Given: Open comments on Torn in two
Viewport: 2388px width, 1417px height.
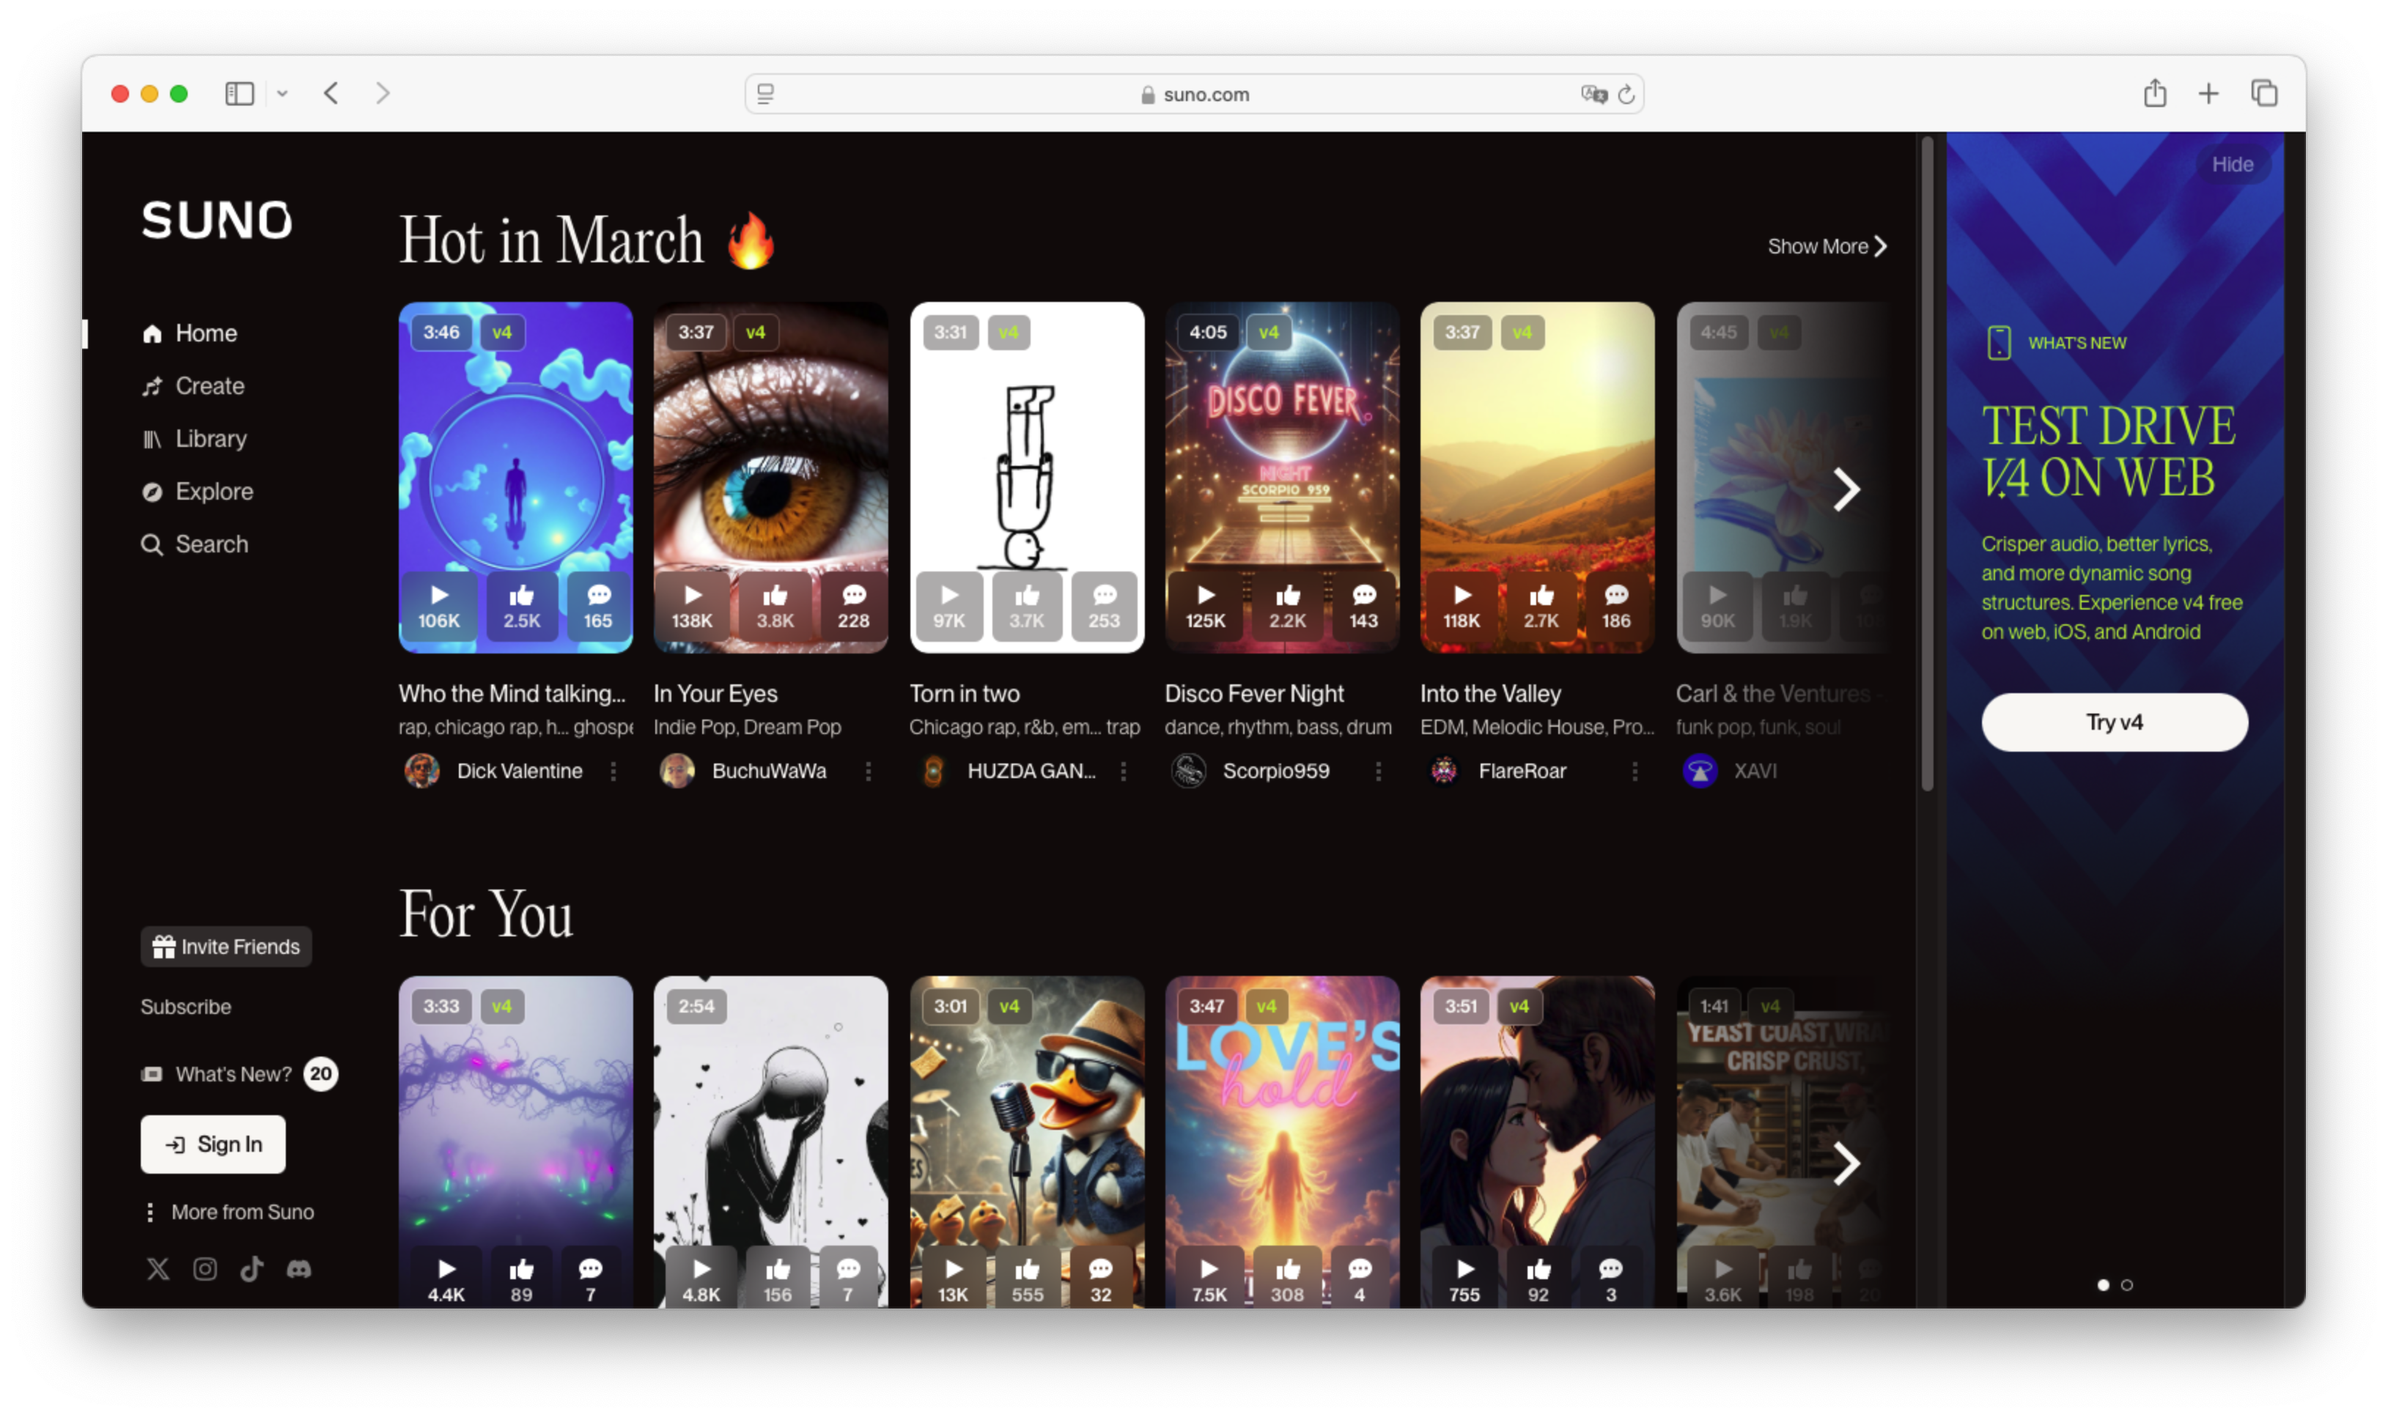Looking at the screenshot, I should [1104, 607].
